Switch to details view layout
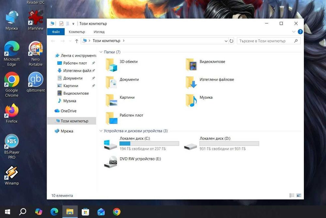This screenshot has width=326, height=218. pyautogui.click(x=292, y=195)
